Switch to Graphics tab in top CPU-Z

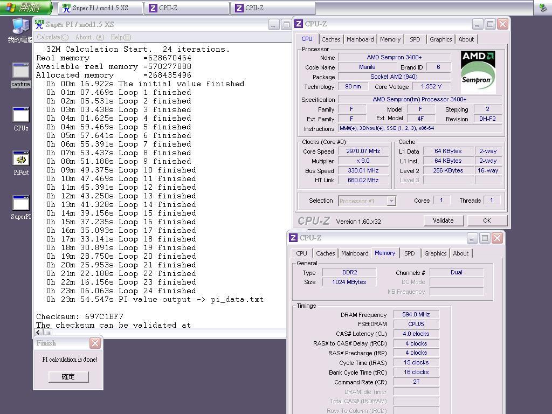[x=440, y=39]
